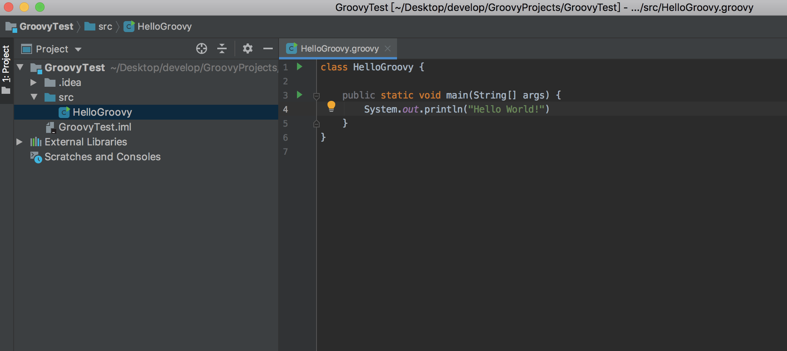Viewport: 787px width, 351px height.
Task: Click the 'void' keyword on line 3
Action: (430, 95)
